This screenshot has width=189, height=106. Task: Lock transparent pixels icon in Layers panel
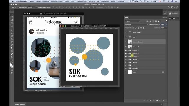133,28
